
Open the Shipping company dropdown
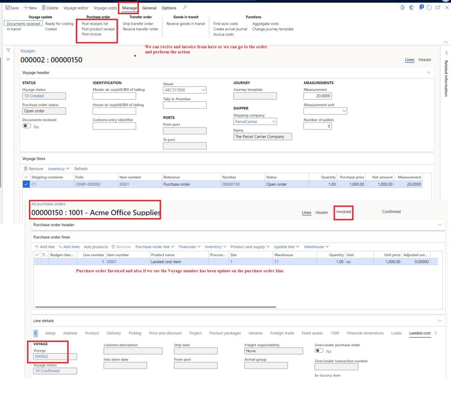[274, 122]
